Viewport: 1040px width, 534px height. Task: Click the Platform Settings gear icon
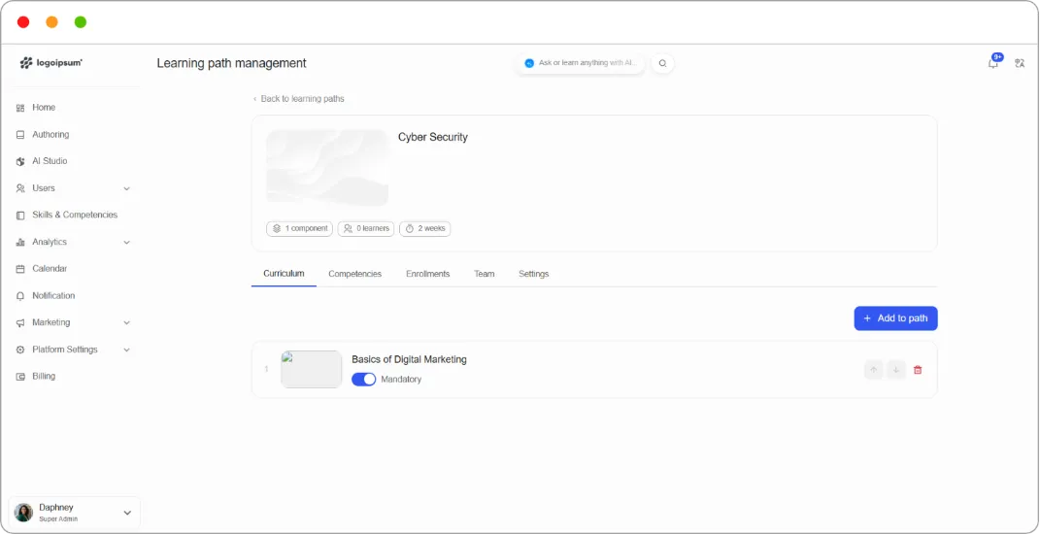click(19, 350)
